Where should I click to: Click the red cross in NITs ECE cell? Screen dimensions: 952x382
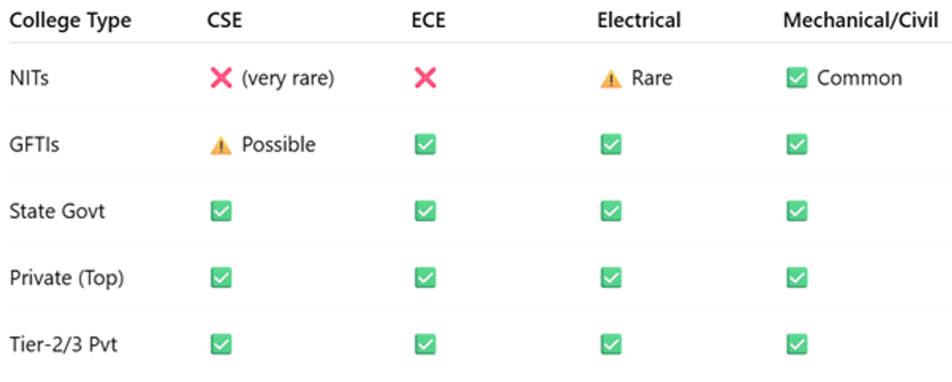pos(425,78)
